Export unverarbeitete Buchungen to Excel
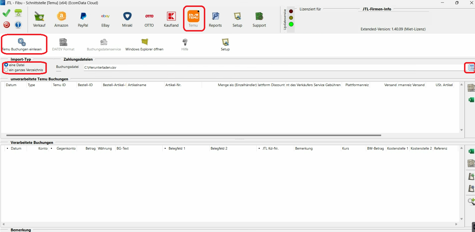475x232 pixels. 471,100
